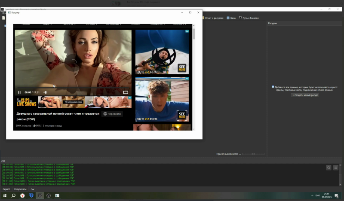Click the Путь к Exe toolbar item

(249, 18)
